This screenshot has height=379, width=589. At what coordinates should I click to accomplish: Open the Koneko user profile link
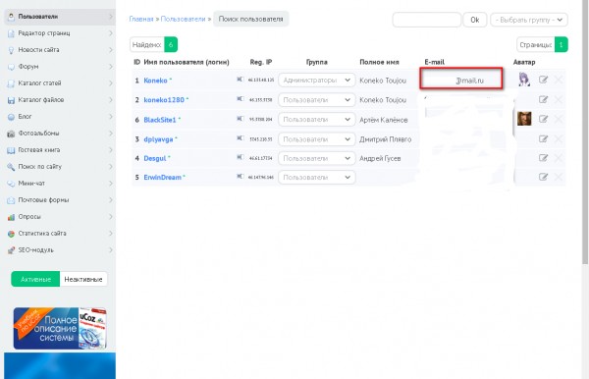155,81
